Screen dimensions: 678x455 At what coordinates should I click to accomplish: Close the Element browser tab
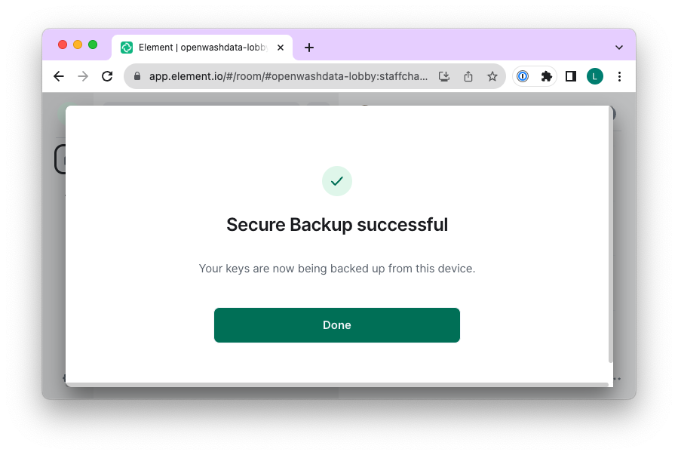click(x=281, y=47)
